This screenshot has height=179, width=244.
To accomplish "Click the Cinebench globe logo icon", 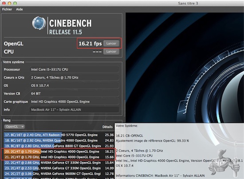I will coord(39,23).
